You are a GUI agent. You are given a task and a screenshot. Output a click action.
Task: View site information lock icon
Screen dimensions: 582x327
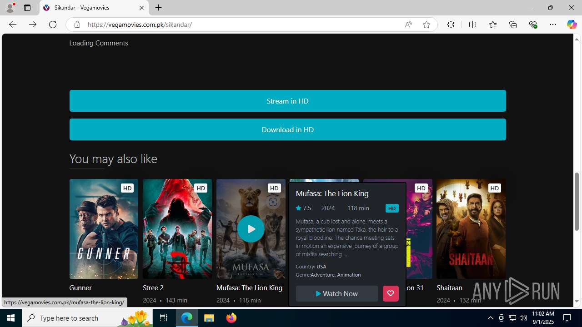tap(77, 25)
